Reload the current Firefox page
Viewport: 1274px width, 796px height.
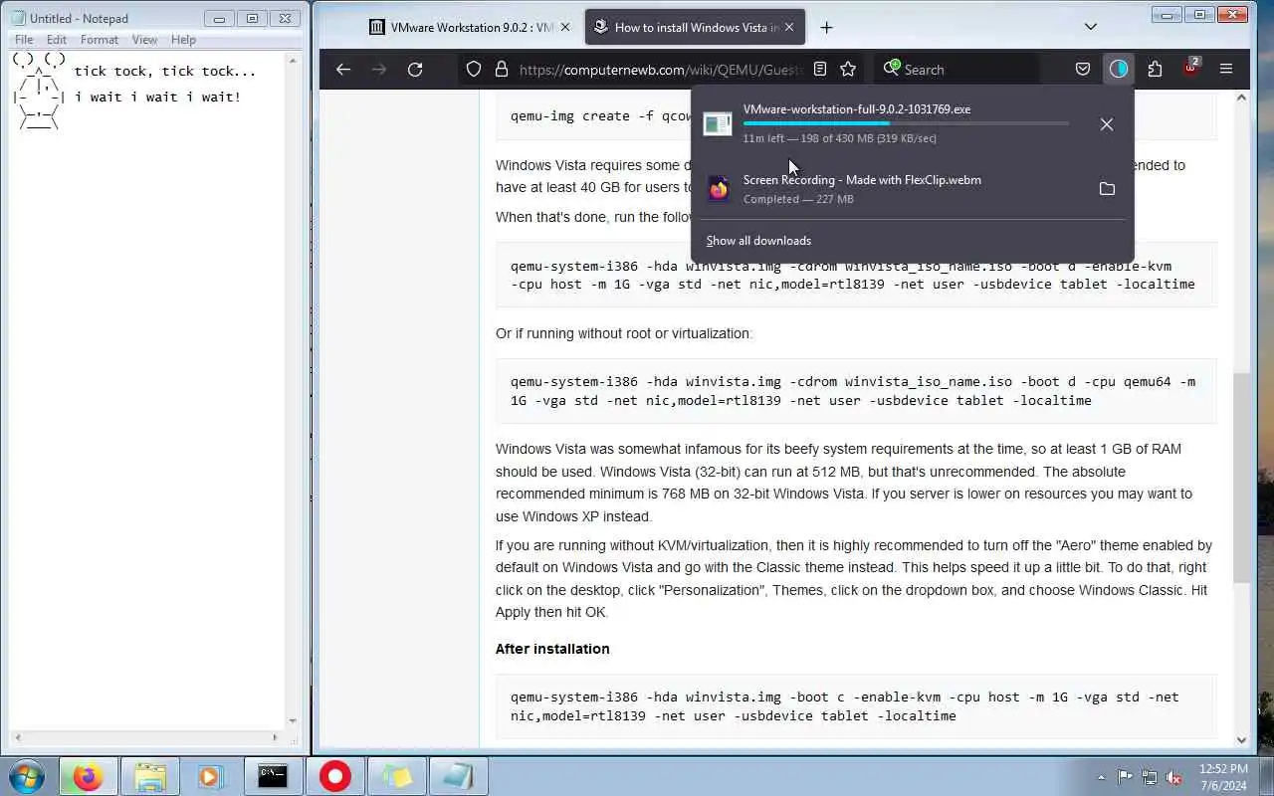pyautogui.click(x=415, y=69)
